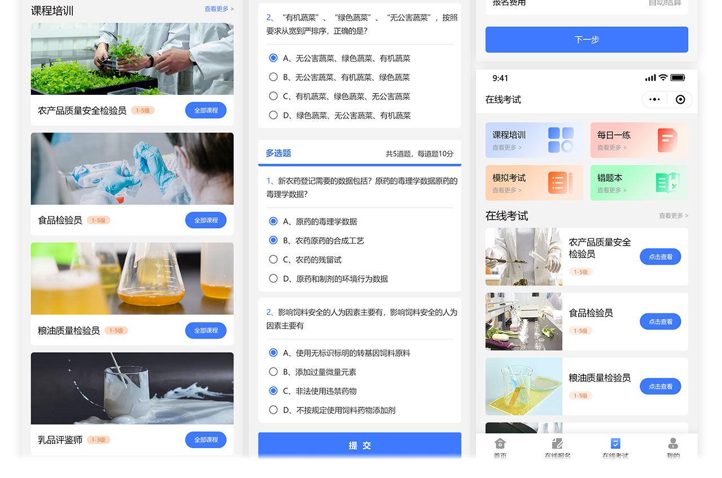The height and width of the screenshot is (478, 722).
Task: Go to 首页 home tab icon
Action: point(500,444)
